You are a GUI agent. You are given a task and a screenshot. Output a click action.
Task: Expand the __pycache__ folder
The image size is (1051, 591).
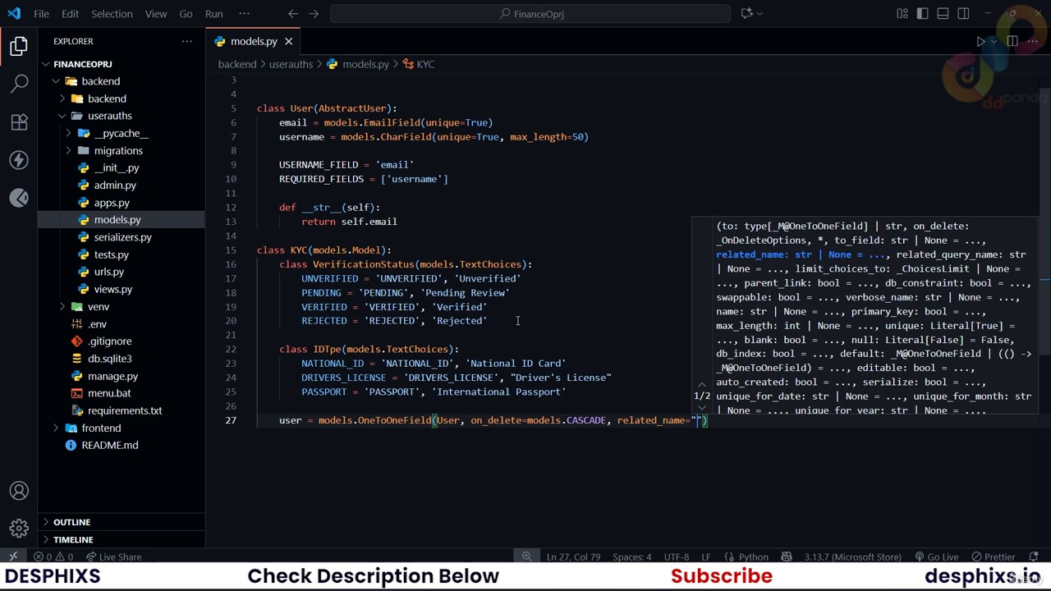tap(69, 133)
